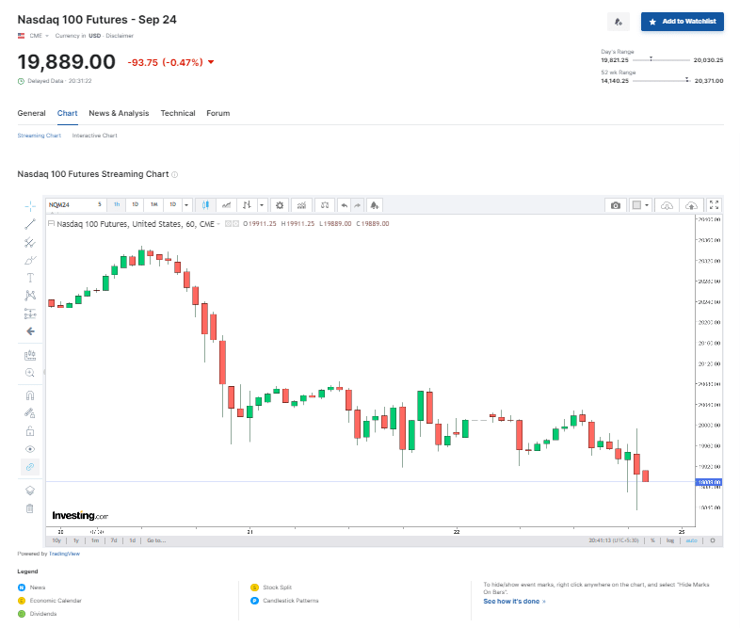Switch to Streaming Chart sub-tab
This screenshot has width=740, height=628.
(x=40, y=136)
